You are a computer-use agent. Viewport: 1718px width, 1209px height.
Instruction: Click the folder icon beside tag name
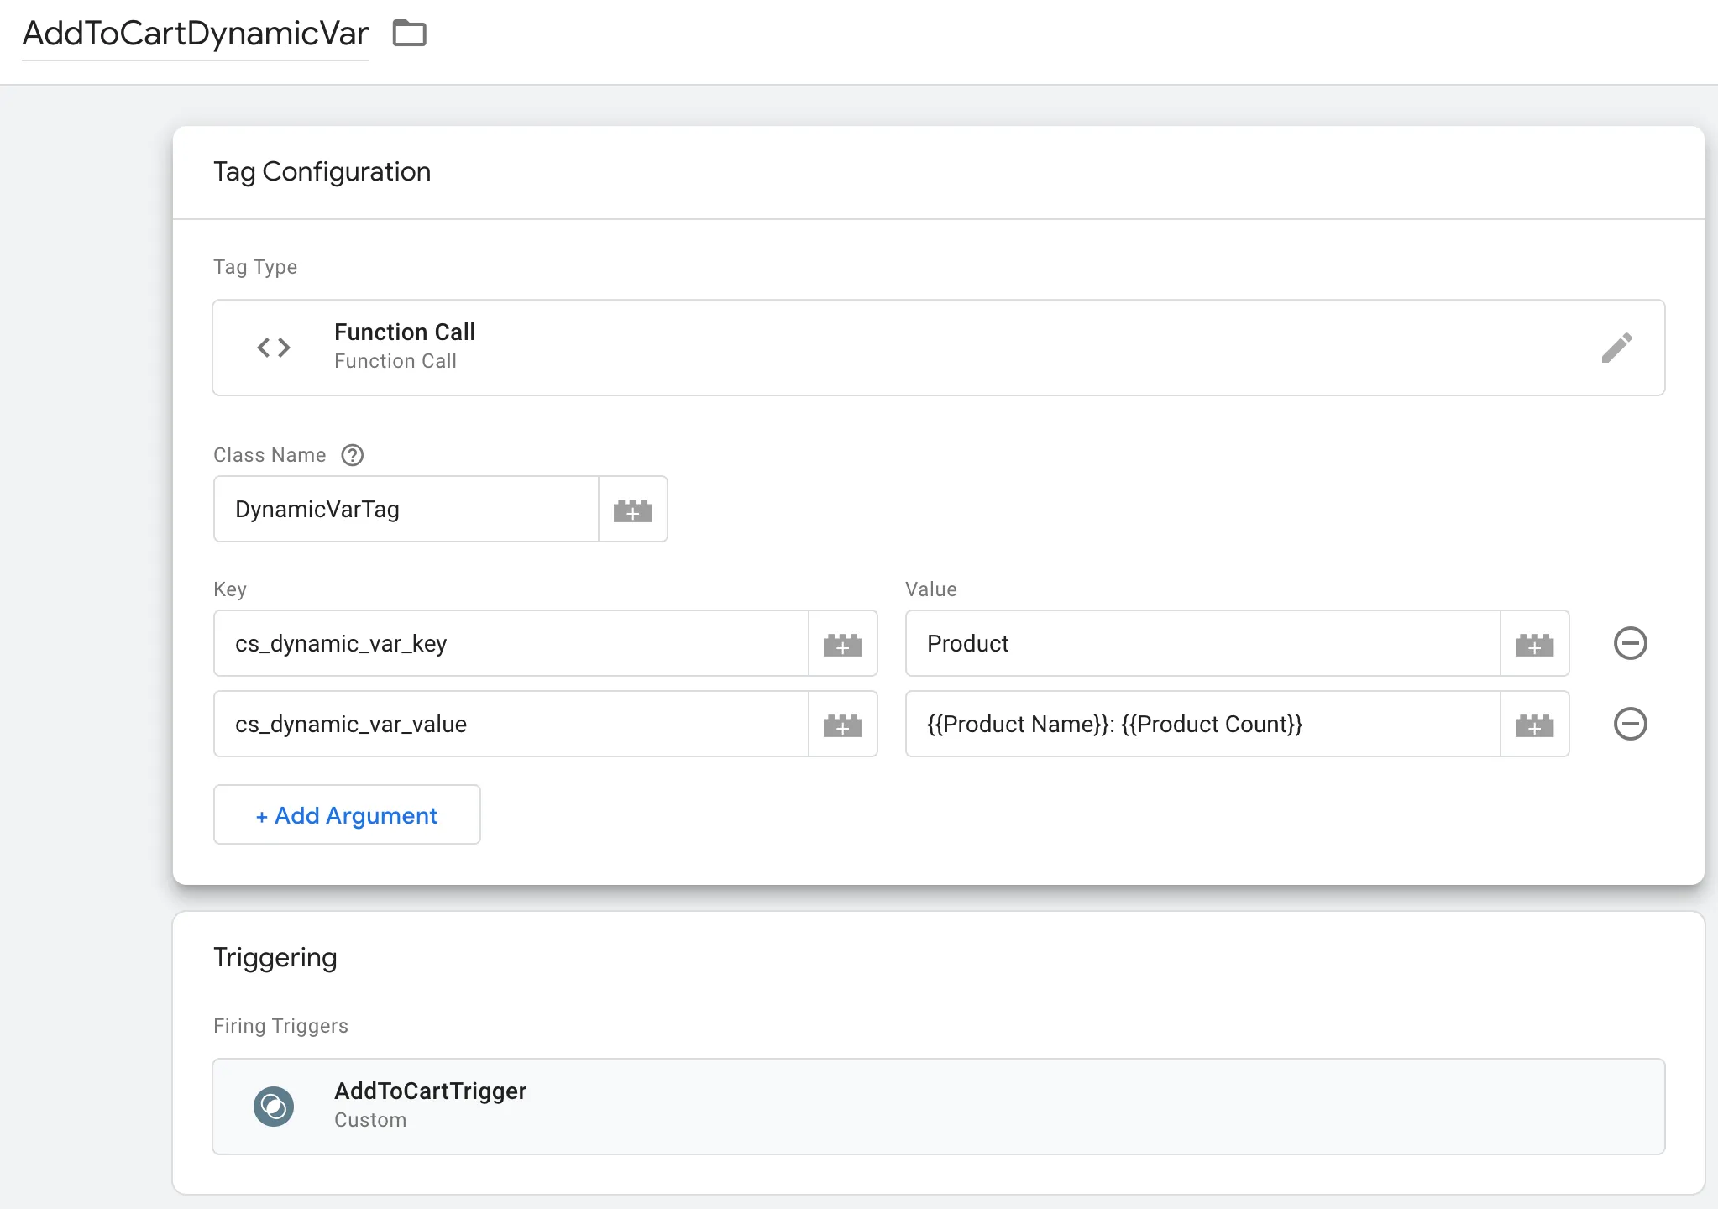(410, 34)
